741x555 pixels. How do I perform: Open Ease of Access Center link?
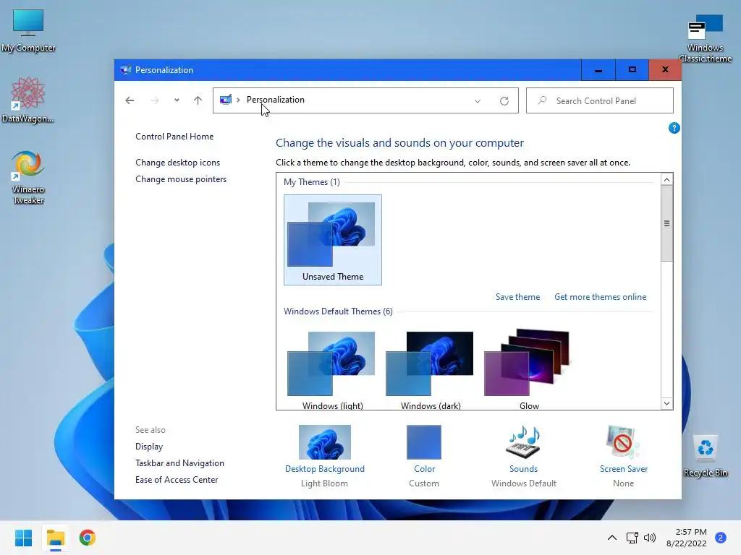[x=177, y=480]
